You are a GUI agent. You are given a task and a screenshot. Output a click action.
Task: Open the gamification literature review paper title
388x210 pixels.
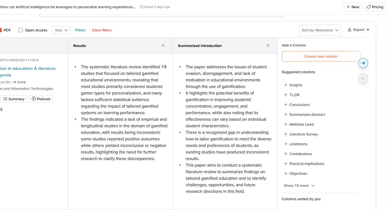click(x=28, y=71)
